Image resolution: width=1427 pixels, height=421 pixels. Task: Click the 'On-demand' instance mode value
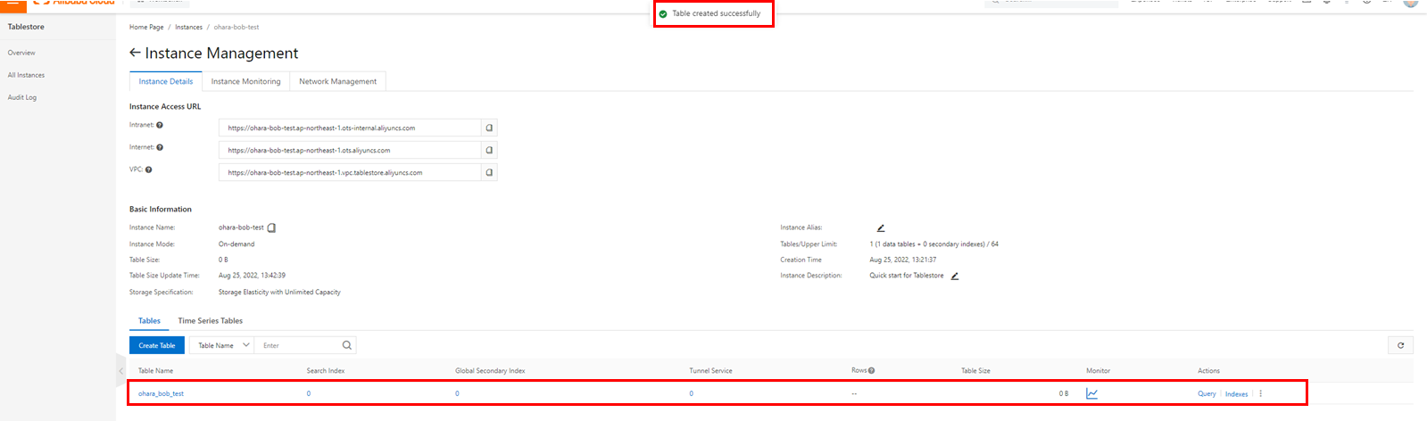236,244
